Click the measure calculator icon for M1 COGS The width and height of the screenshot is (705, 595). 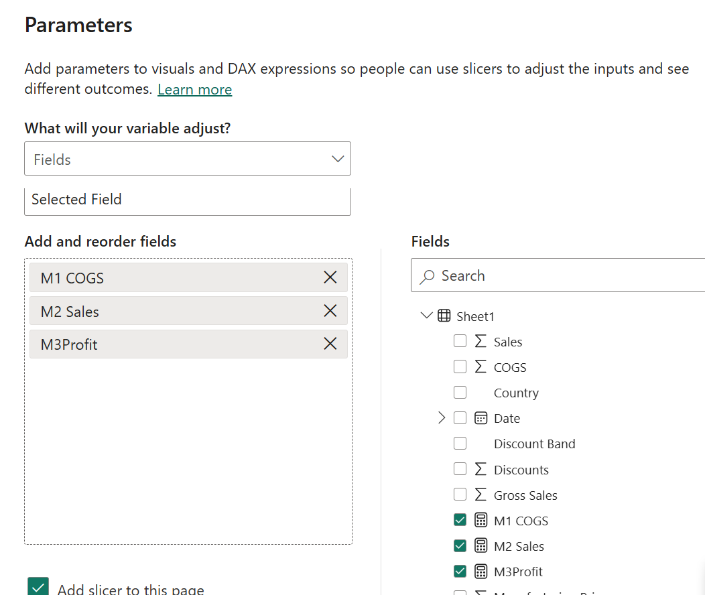click(480, 521)
